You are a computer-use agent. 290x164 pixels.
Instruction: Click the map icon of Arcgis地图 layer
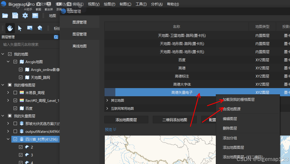[x=22, y=62]
